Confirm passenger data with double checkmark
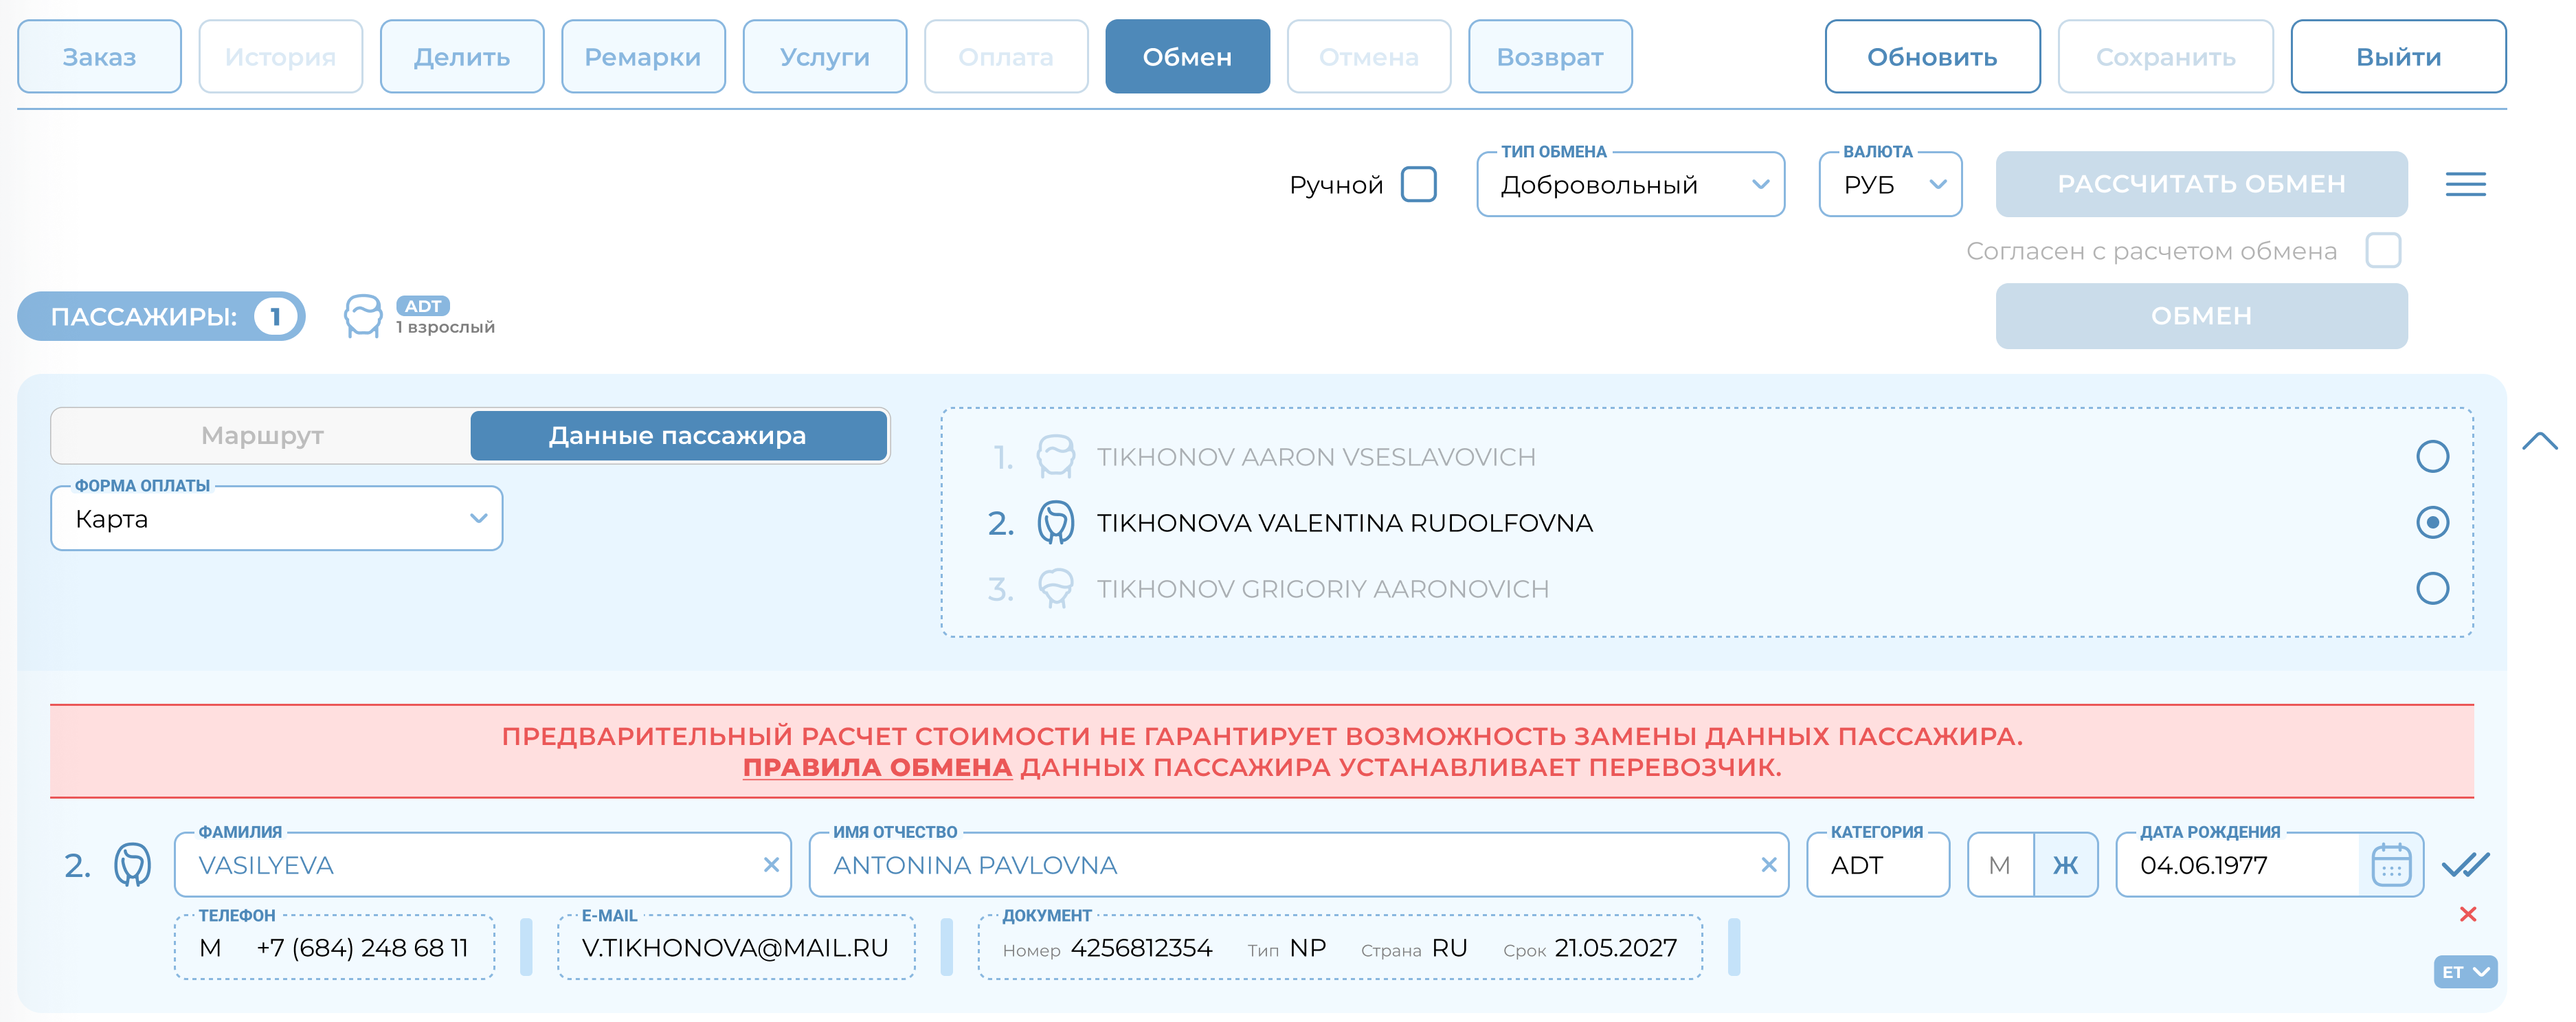 click(2465, 865)
